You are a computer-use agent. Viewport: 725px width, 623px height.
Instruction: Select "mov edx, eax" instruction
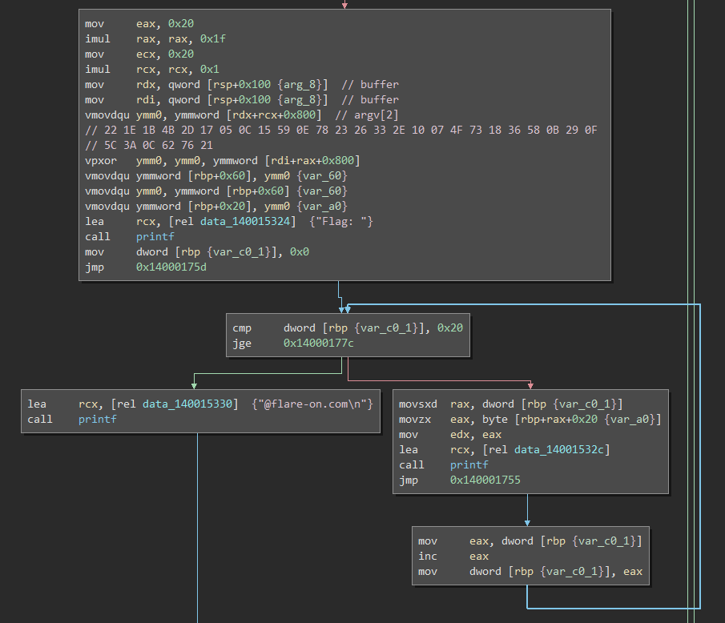450,435
